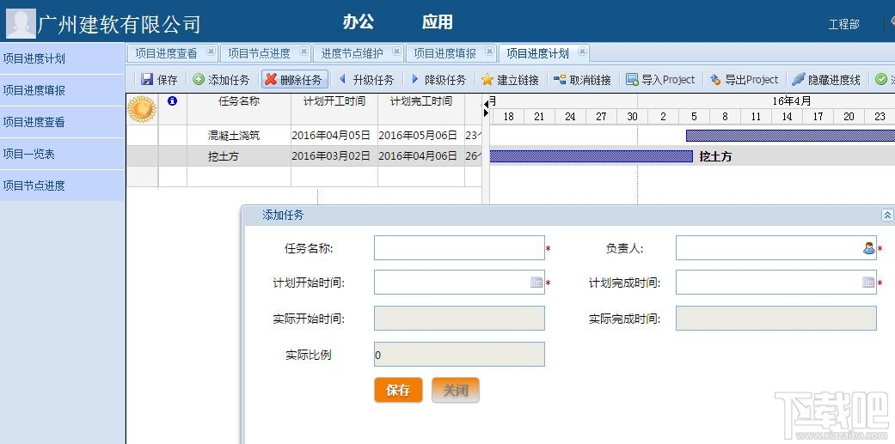Click the 任务名称 input field
The height and width of the screenshot is (444, 895).
click(x=459, y=248)
